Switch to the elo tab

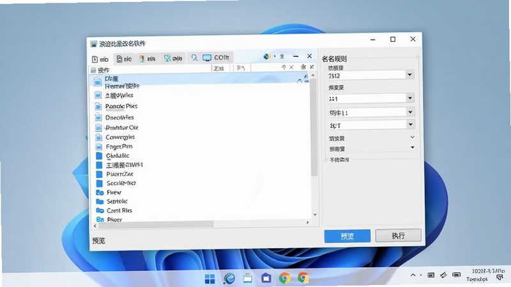coord(124,59)
